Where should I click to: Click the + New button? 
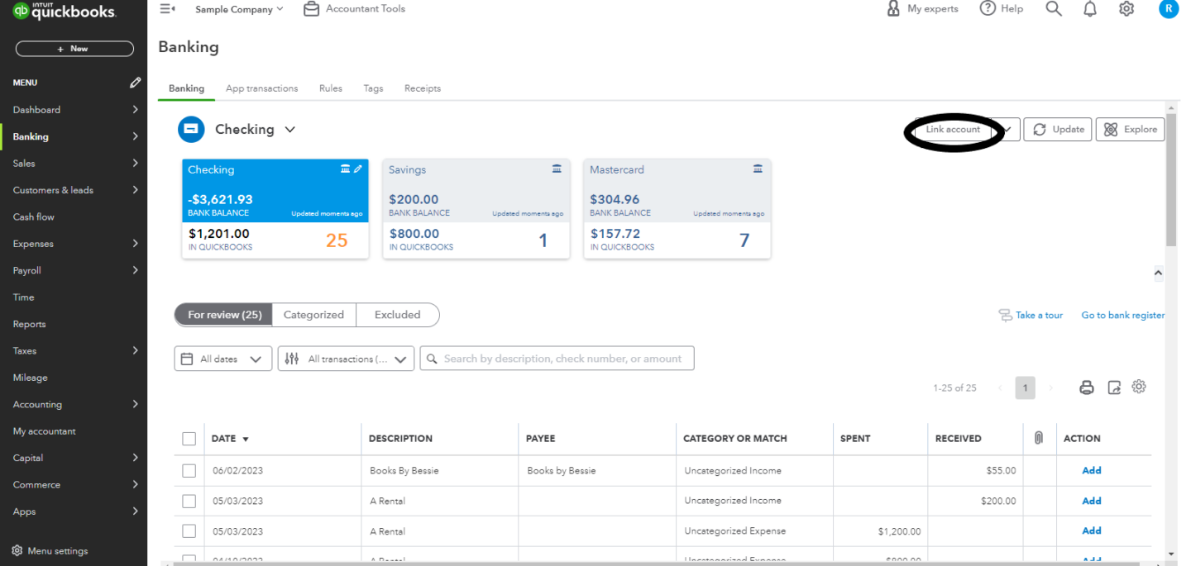(74, 49)
